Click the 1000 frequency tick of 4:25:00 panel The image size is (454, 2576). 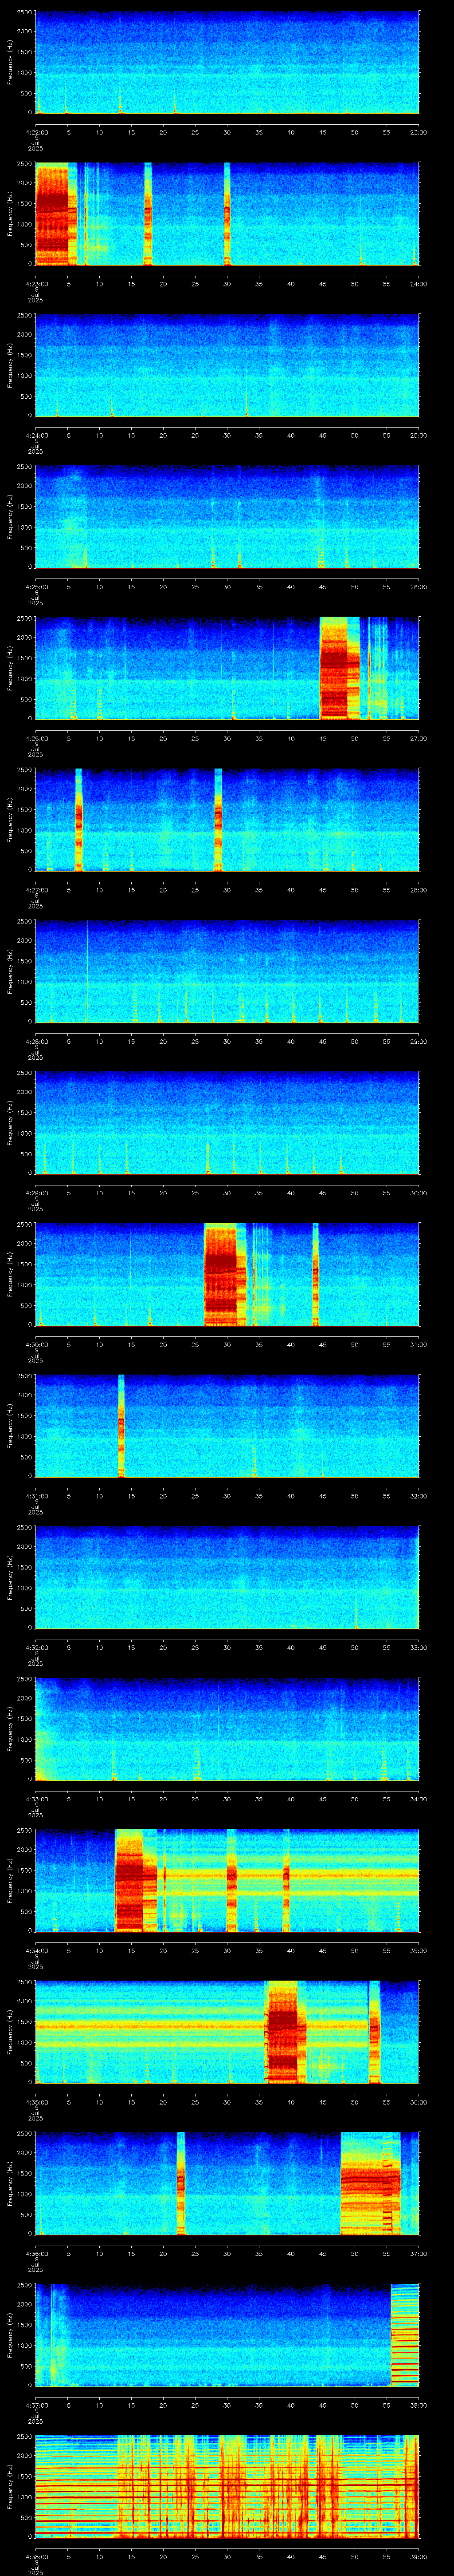(25, 527)
